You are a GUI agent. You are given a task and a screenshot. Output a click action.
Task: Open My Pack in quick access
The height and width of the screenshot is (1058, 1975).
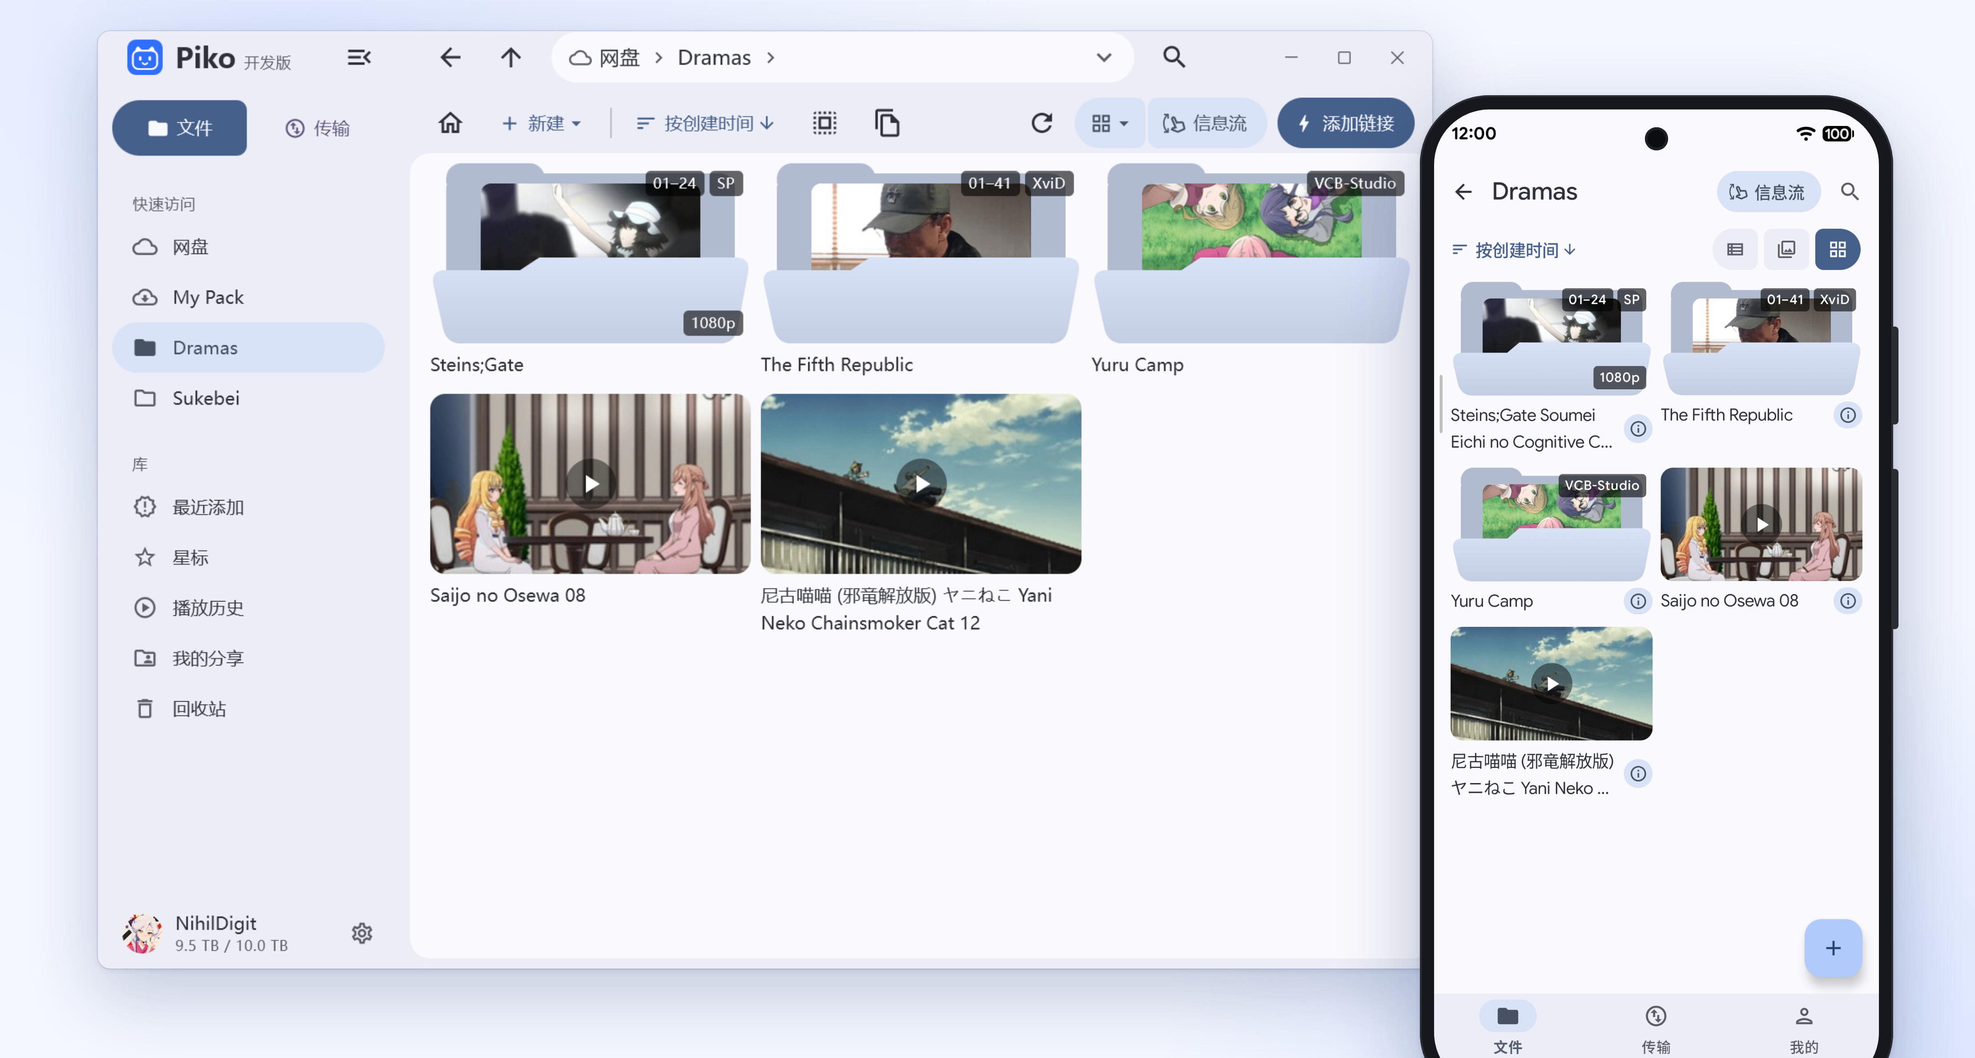click(x=248, y=298)
